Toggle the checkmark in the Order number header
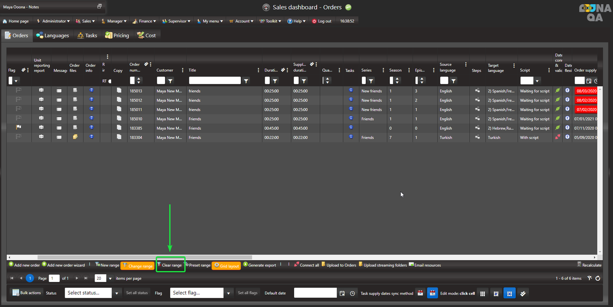The image size is (613, 307). 146,64
